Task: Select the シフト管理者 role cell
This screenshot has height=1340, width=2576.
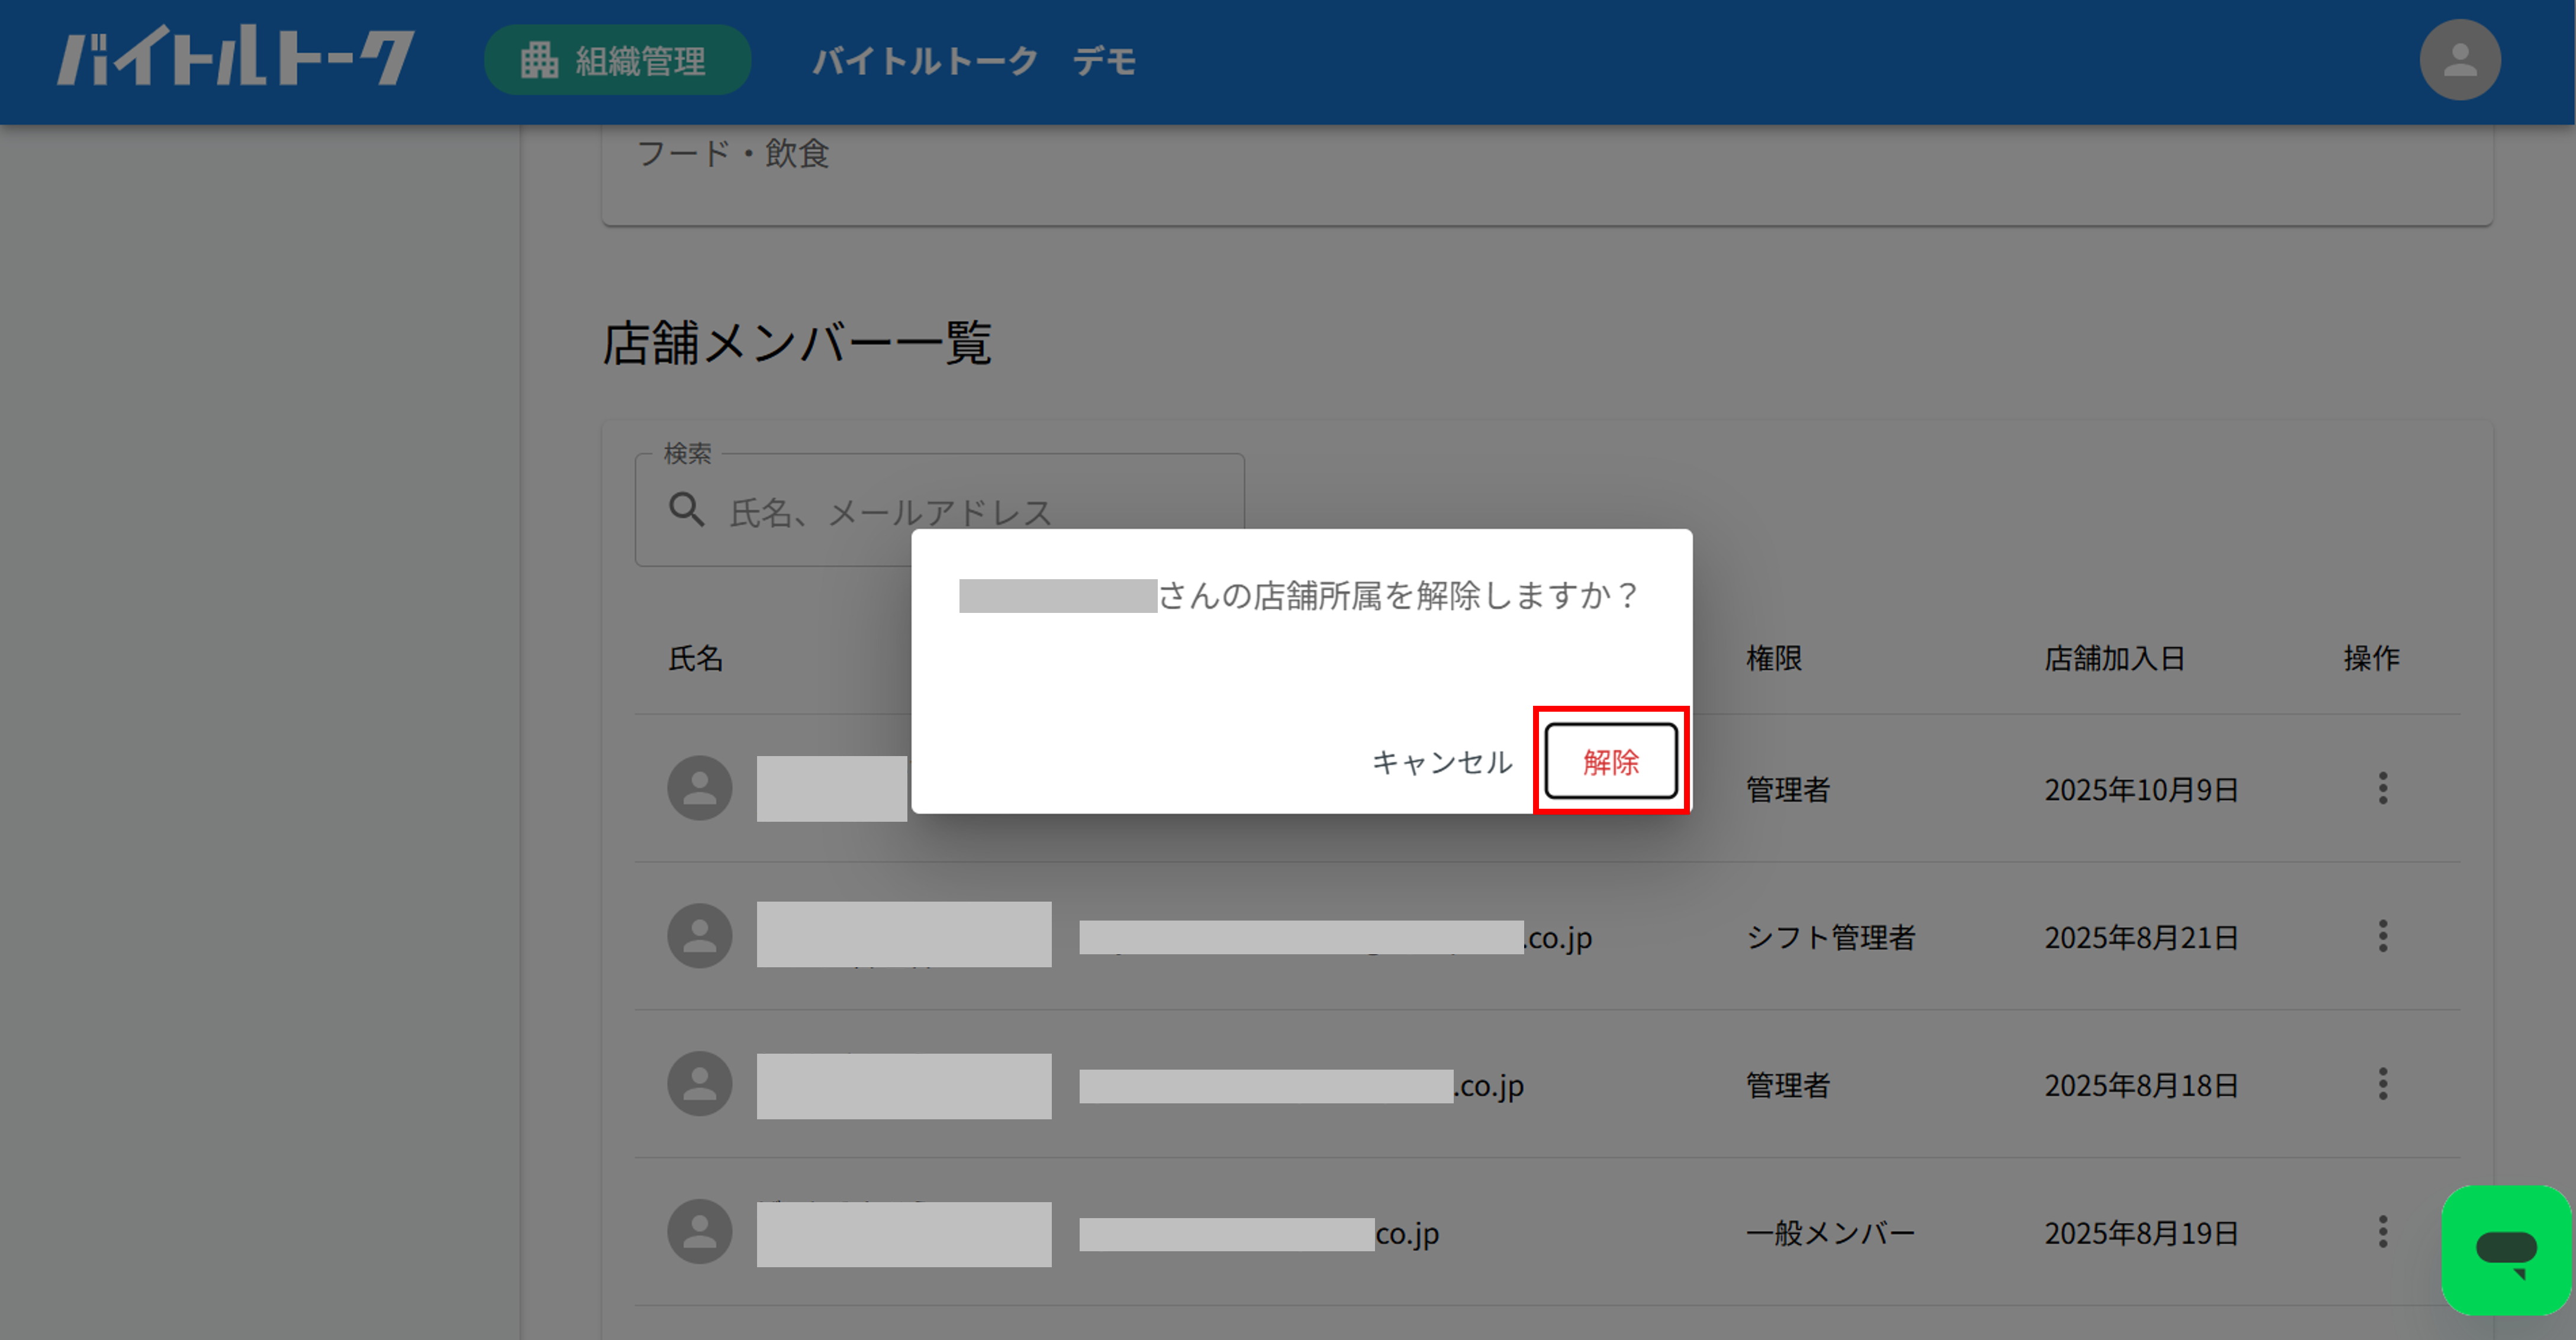Action: tap(1830, 937)
